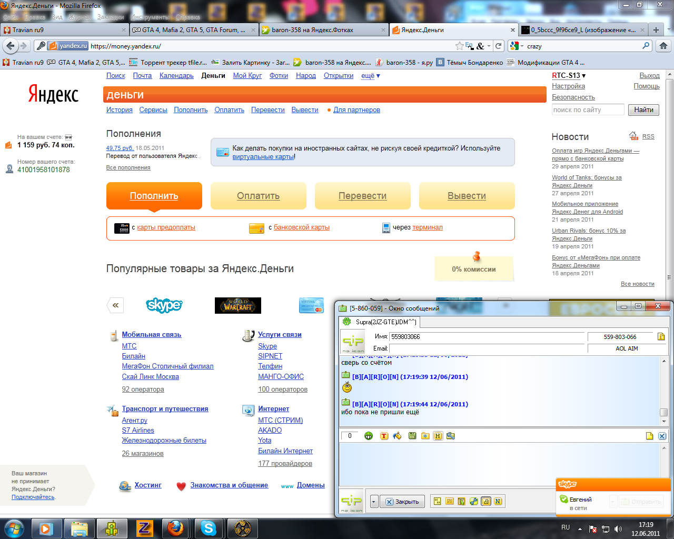Switch to the Supra(2JZ-GTE) chat tab
The width and height of the screenshot is (674, 539).
(380, 322)
